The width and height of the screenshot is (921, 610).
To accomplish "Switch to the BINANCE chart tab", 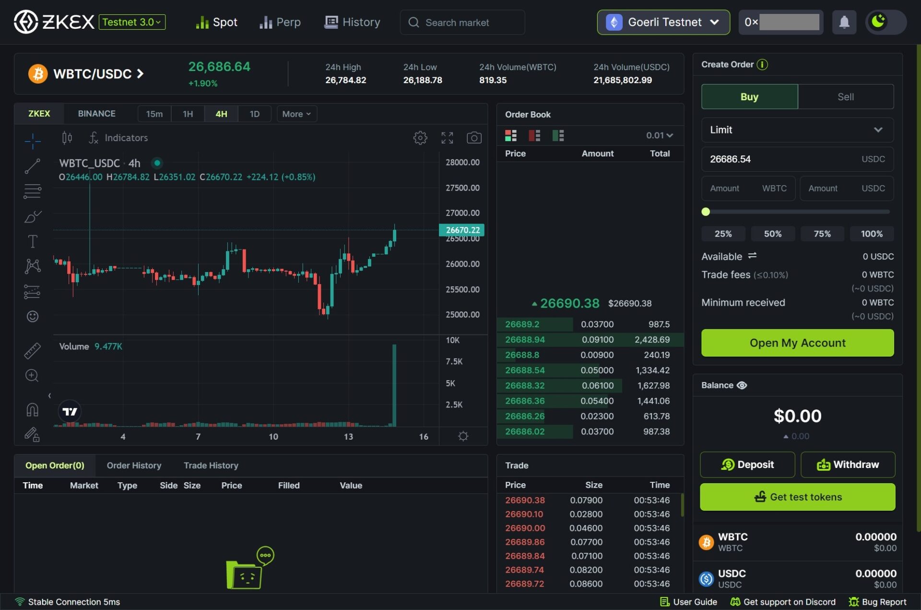I will [96, 113].
